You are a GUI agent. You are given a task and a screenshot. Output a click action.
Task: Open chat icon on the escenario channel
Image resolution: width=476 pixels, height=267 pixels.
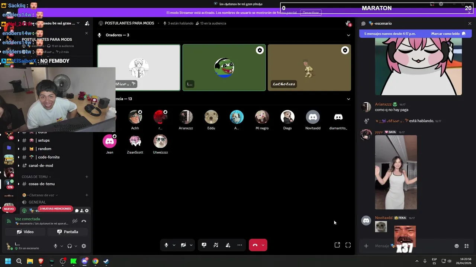[77, 211]
